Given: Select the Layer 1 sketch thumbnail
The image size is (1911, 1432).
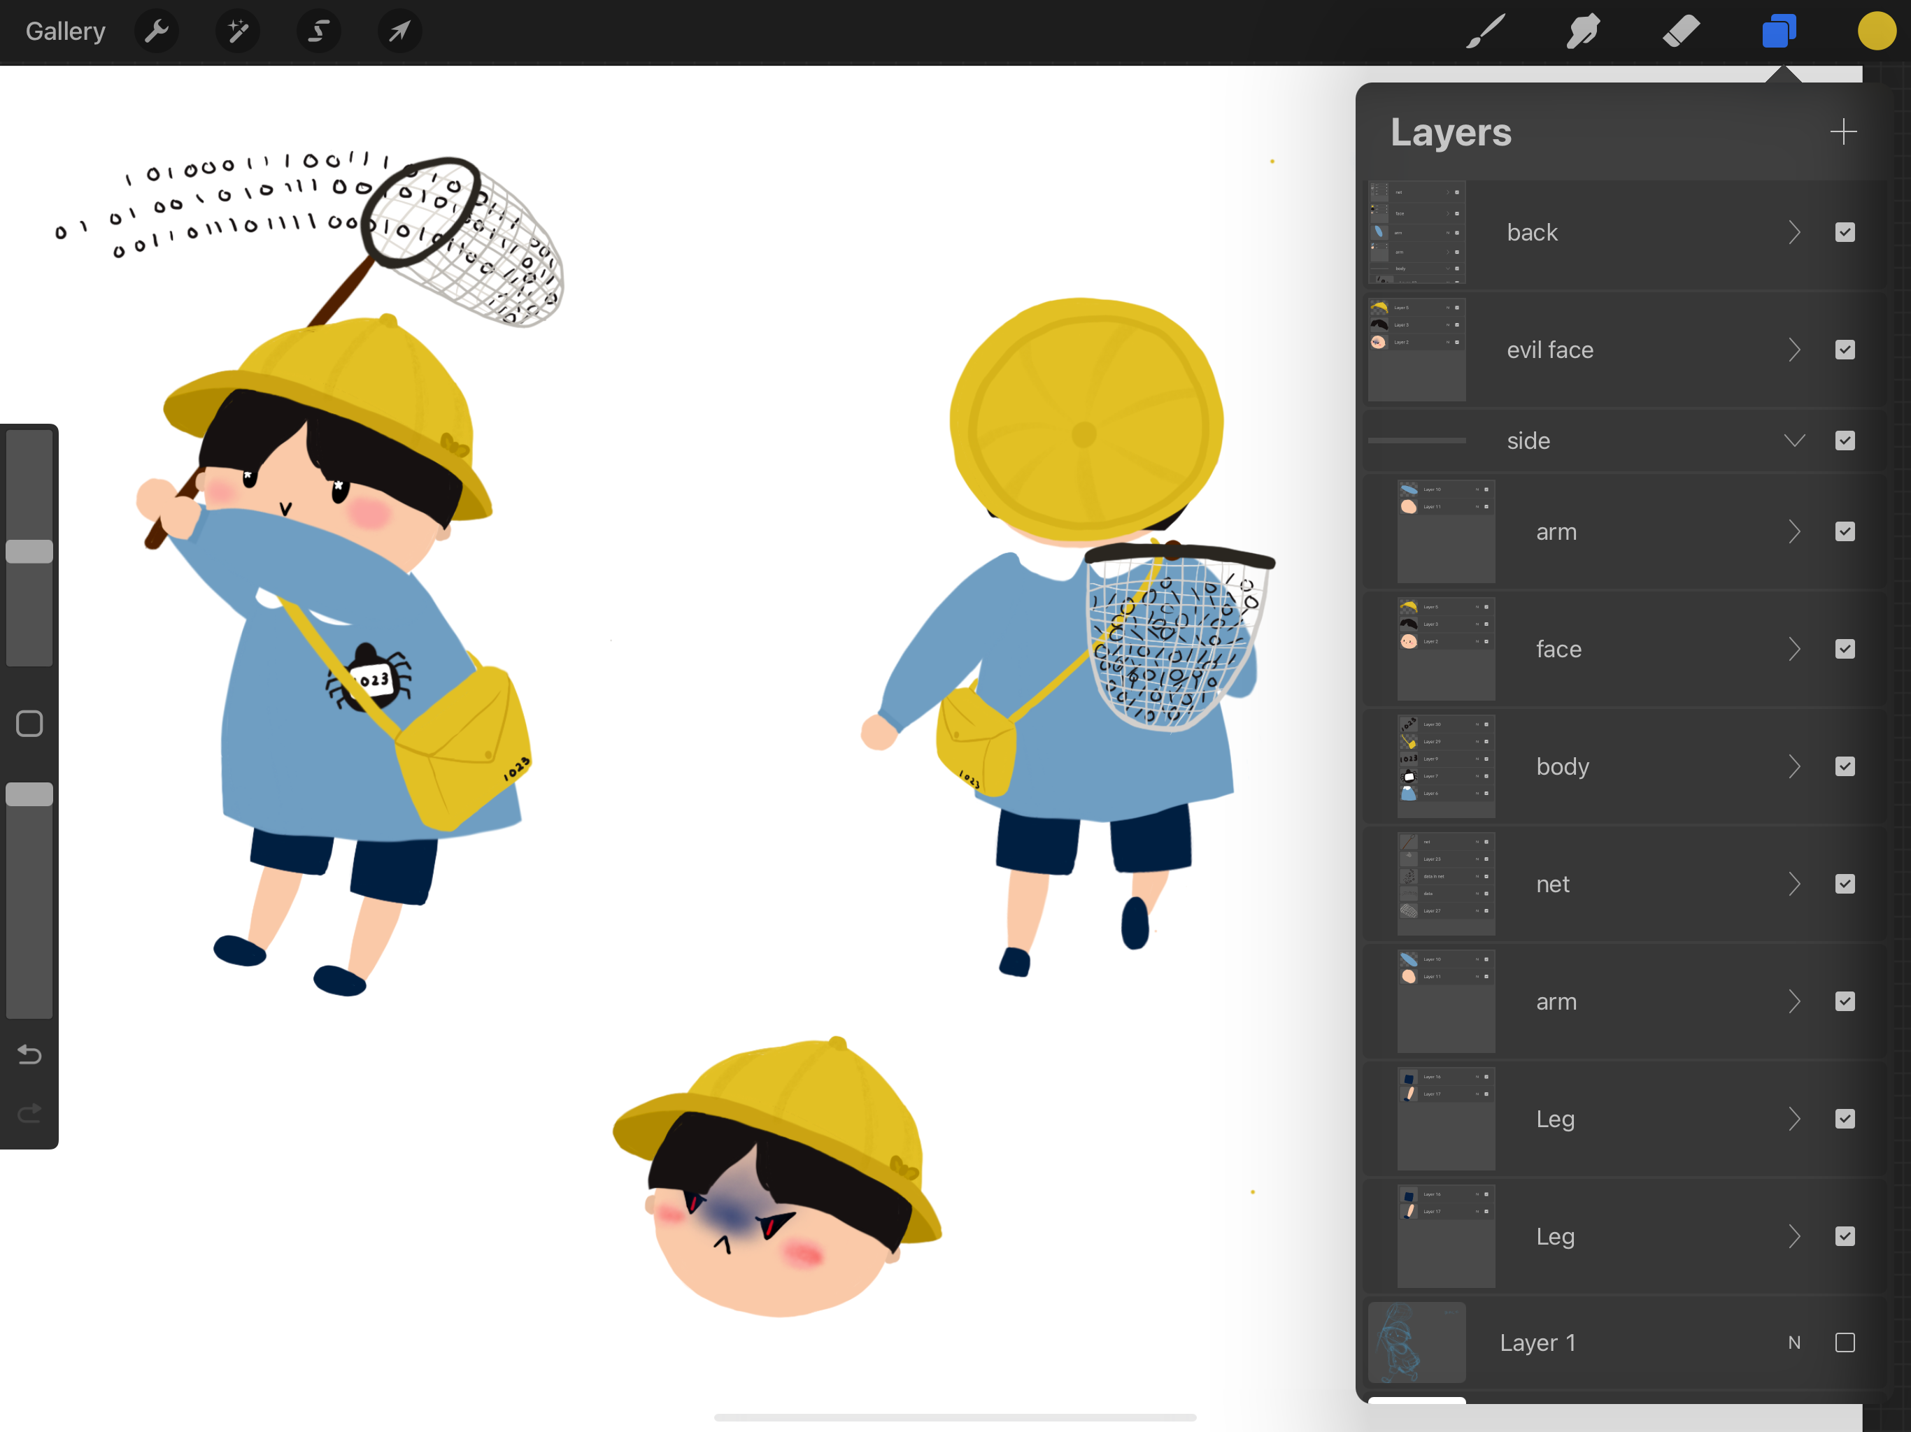Looking at the screenshot, I should pyautogui.click(x=1417, y=1342).
